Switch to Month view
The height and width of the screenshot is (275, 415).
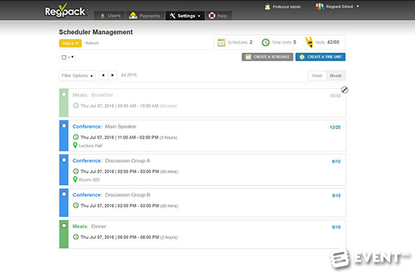coord(336,76)
